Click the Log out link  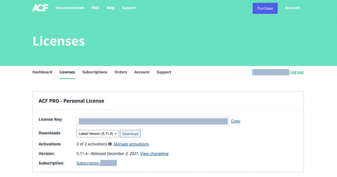pos(297,72)
